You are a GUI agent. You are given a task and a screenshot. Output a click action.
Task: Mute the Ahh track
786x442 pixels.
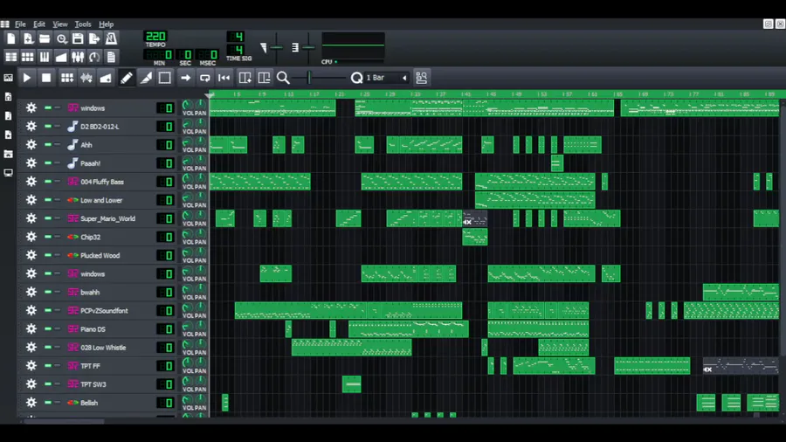point(48,145)
